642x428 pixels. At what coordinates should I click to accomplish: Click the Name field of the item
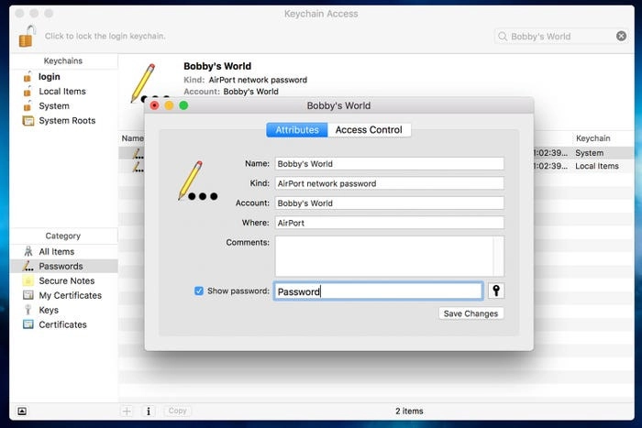tap(389, 164)
